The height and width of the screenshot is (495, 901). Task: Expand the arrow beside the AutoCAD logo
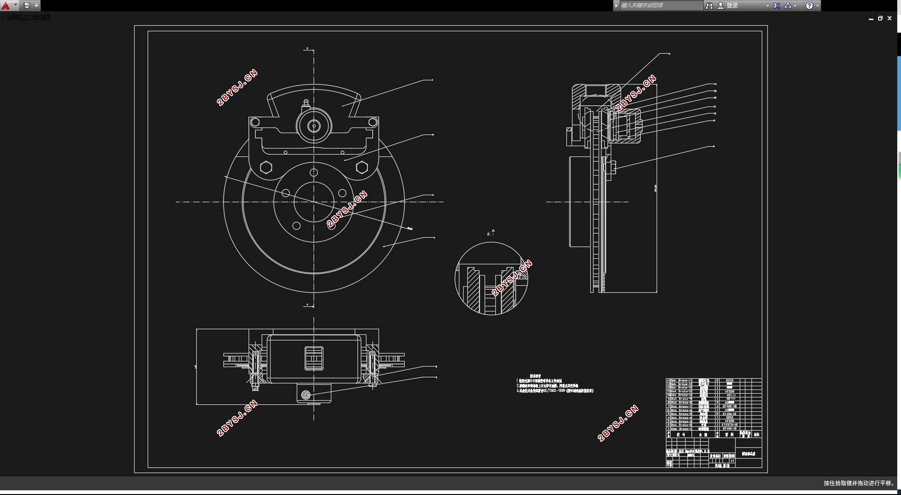15,6
